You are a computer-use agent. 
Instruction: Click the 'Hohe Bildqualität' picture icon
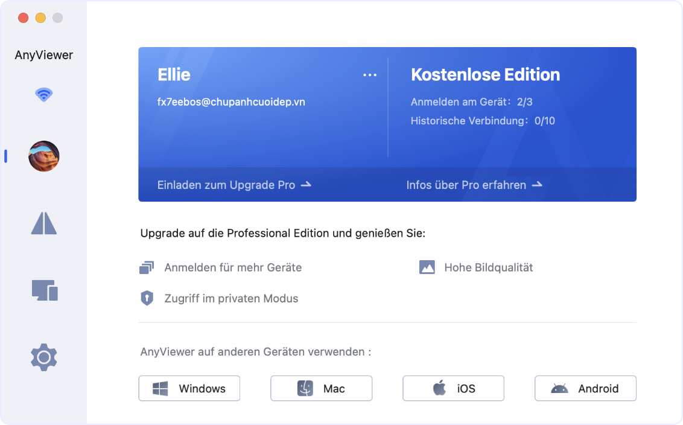tap(427, 267)
